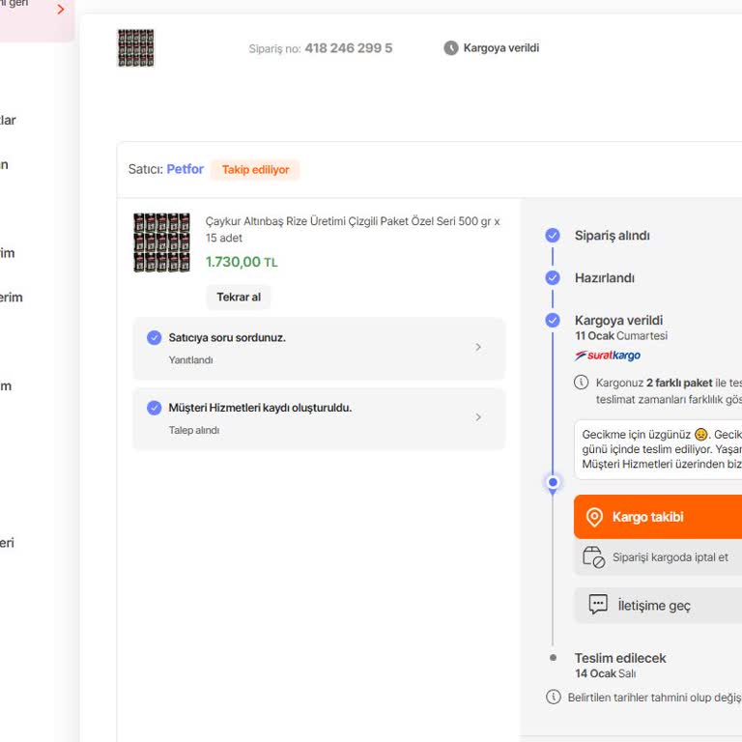This screenshot has width=742, height=742.
Task: Click the red chevron arrow in the sidebar
Action: [61, 10]
